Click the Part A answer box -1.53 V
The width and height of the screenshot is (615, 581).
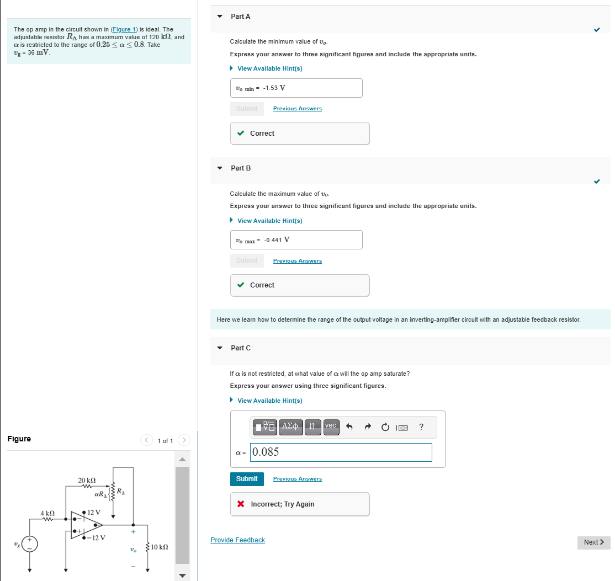click(x=296, y=88)
